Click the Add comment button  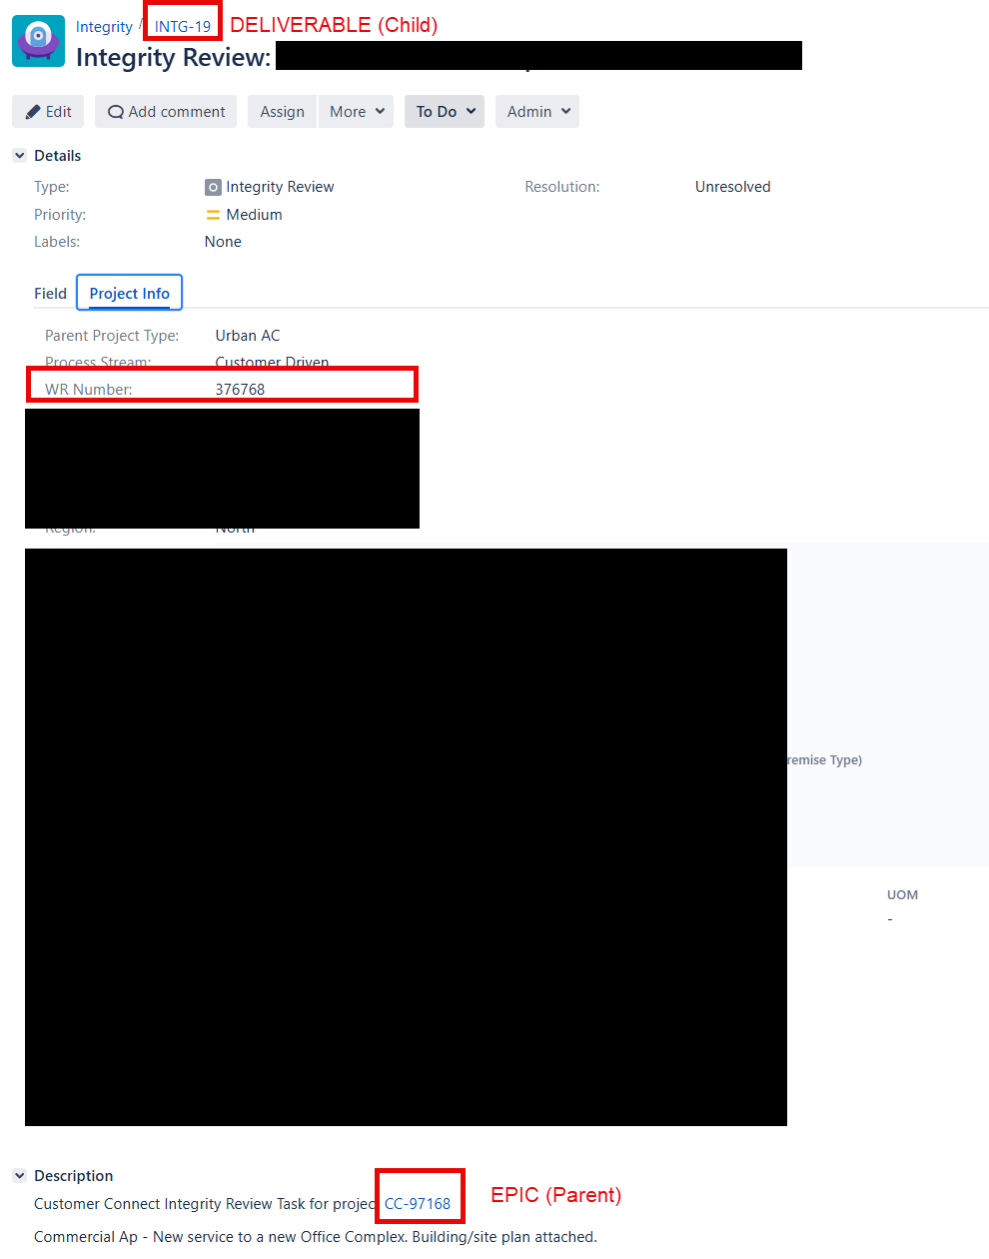(166, 112)
